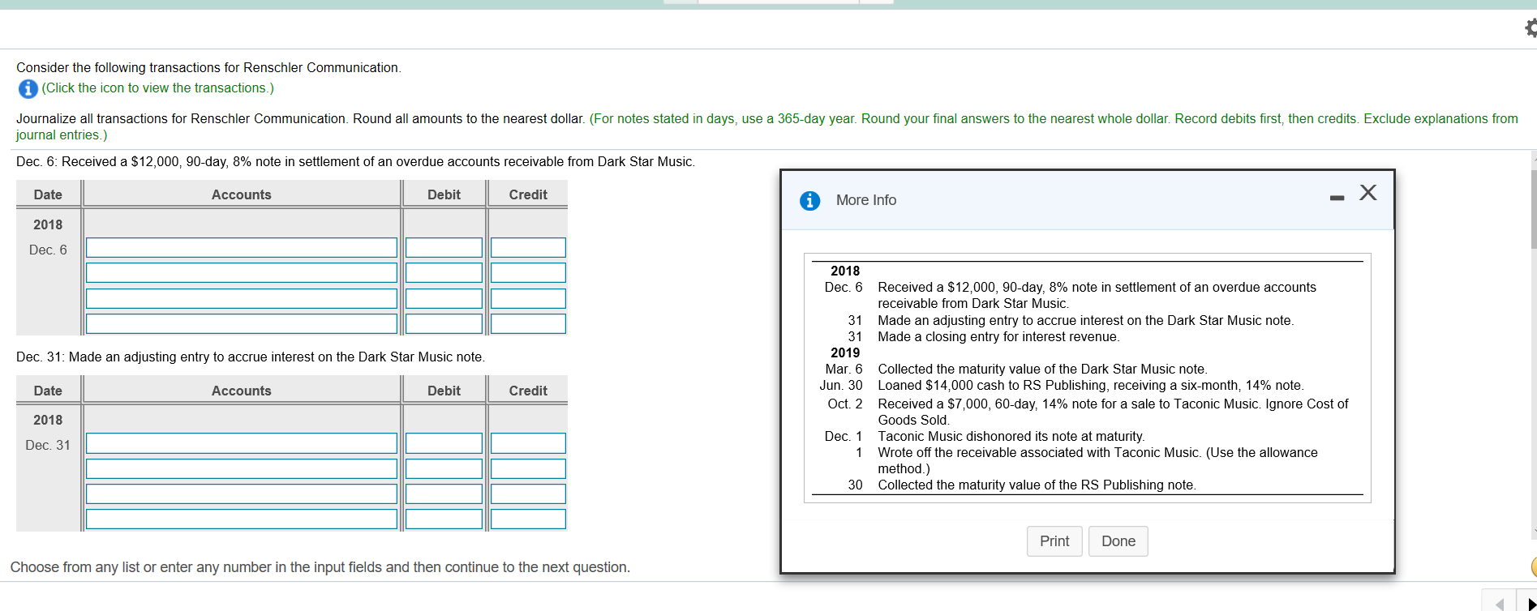Click the info icon to view transactions

pyautogui.click(x=28, y=88)
